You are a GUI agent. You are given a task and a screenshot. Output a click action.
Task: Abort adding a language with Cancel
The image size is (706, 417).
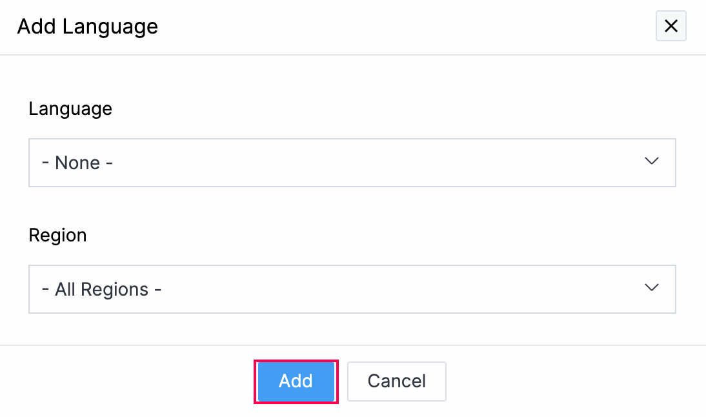pos(396,381)
